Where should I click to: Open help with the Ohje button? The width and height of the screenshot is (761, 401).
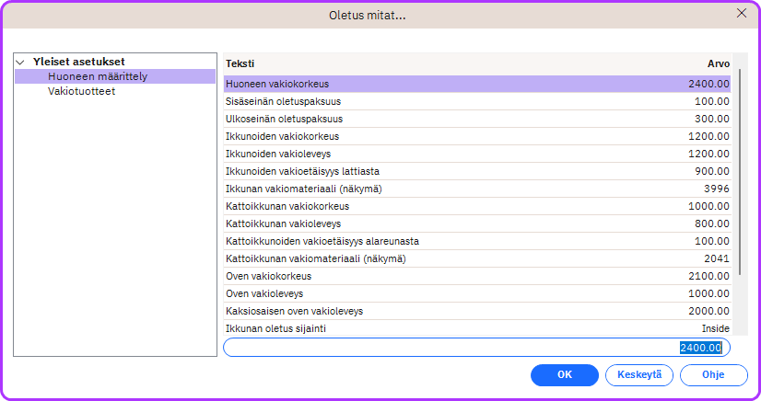[x=713, y=375]
